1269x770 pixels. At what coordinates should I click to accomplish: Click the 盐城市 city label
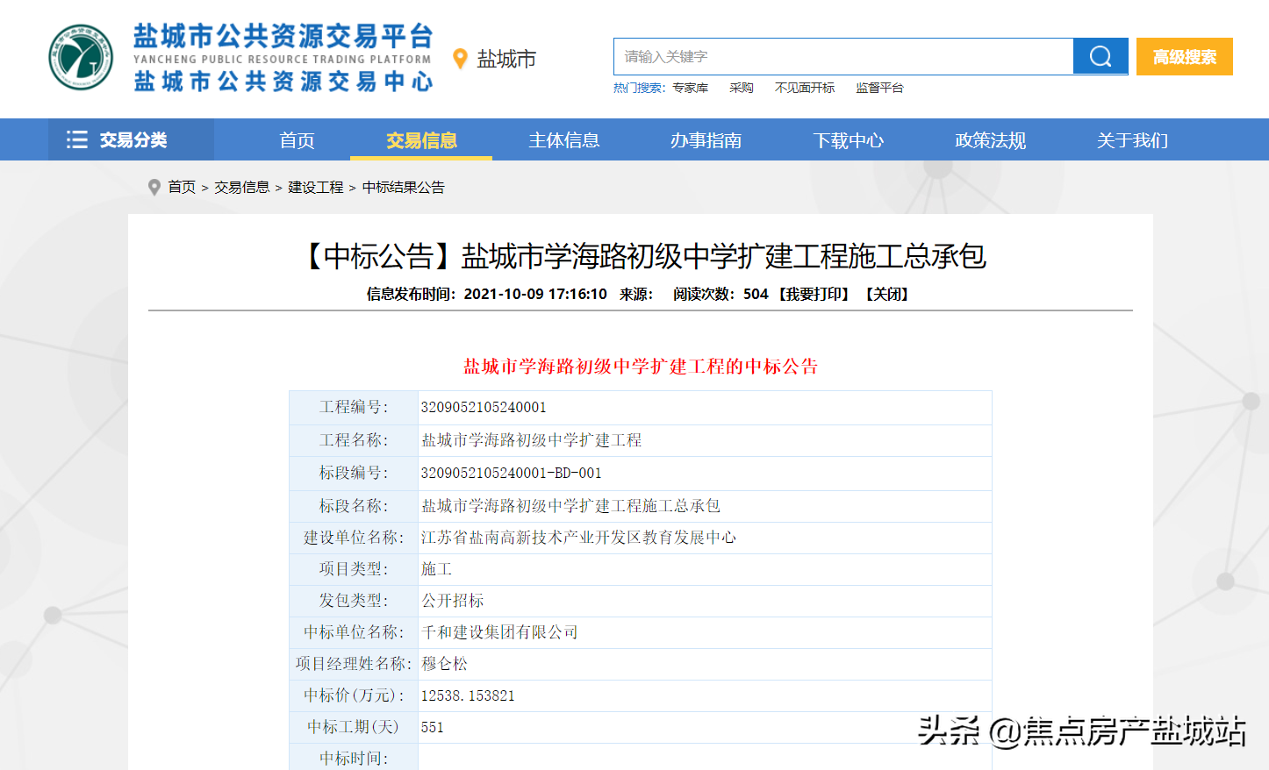coord(506,59)
